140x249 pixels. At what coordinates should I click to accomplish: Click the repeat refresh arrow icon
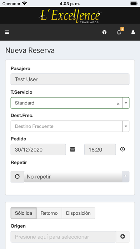pyautogui.click(x=17, y=176)
